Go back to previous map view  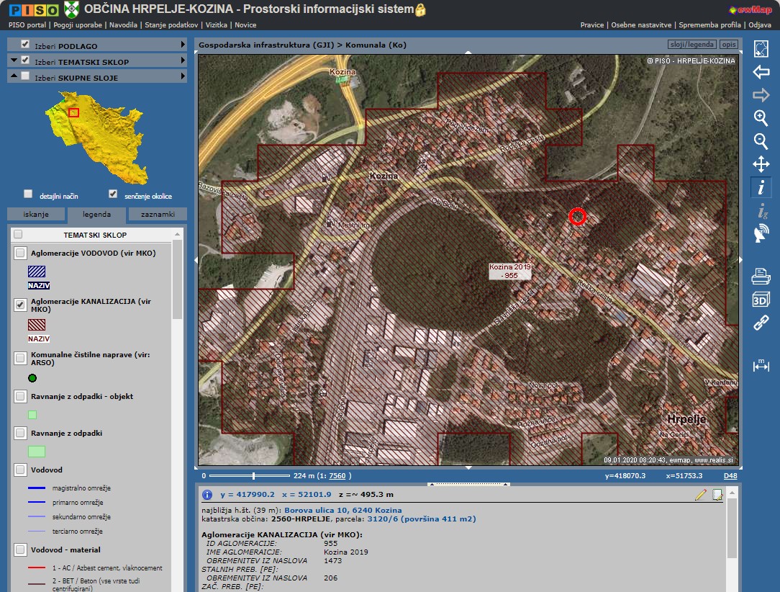click(x=761, y=72)
